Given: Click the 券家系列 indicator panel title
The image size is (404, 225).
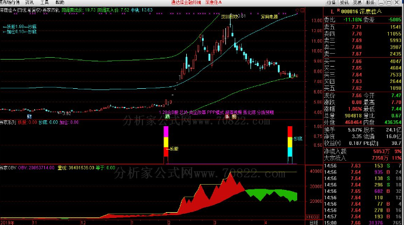Looking at the screenshot, I should point(8,122).
